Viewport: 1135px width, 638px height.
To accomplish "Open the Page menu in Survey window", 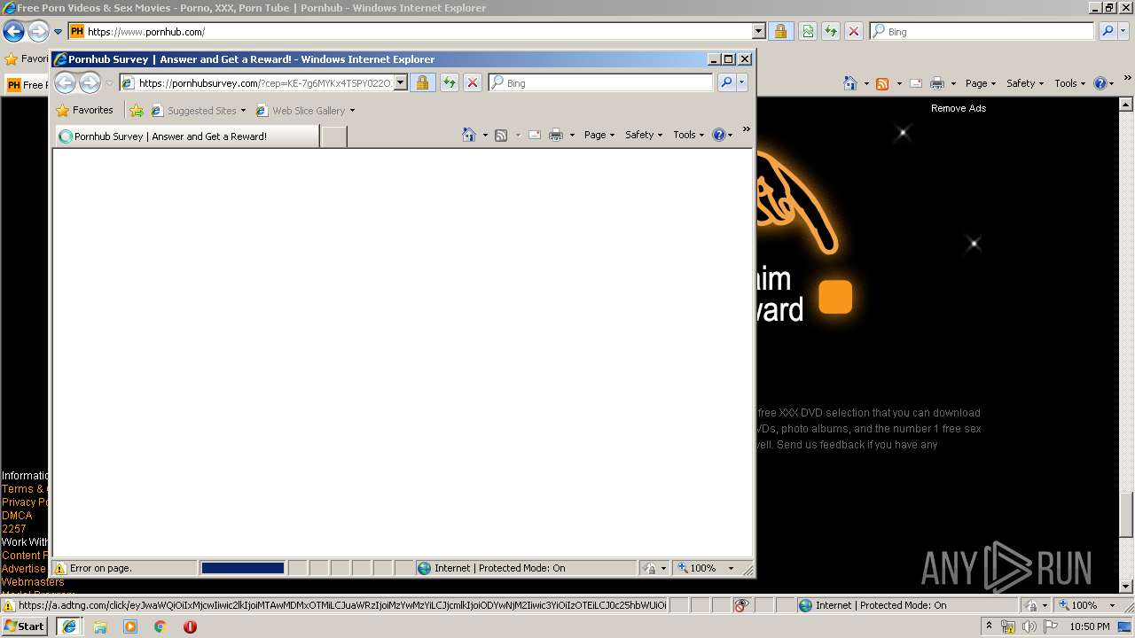I will pyautogui.click(x=599, y=135).
